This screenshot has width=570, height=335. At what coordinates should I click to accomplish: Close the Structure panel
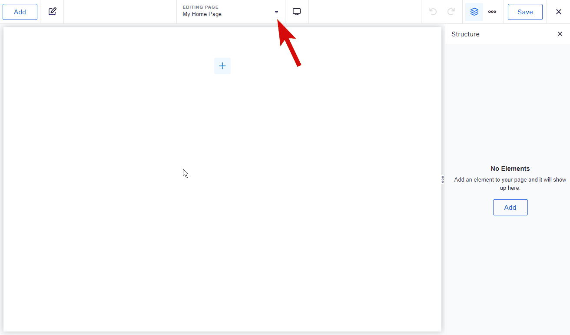point(560,34)
